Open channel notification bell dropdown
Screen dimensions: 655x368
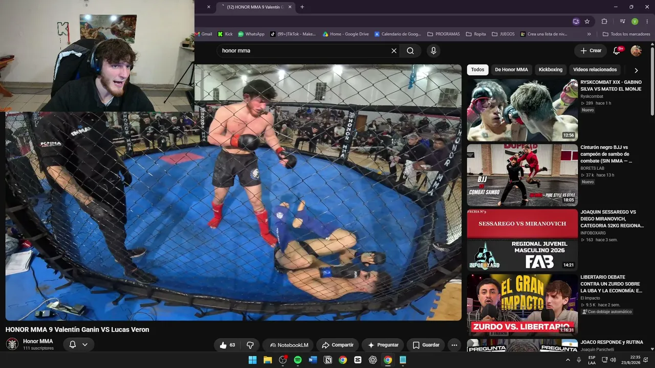pyautogui.click(x=78, y=344)
